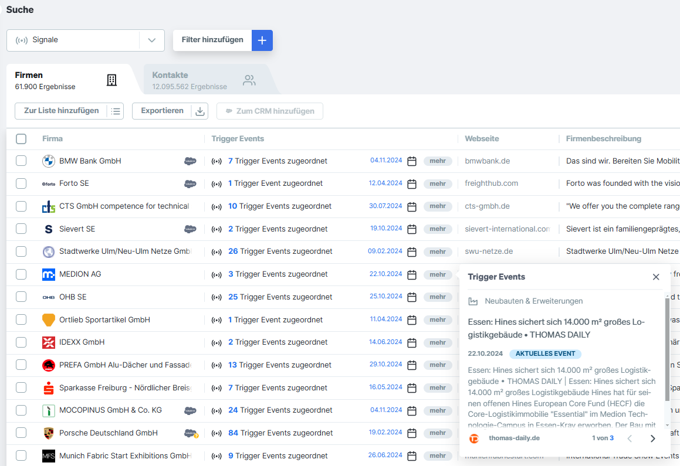
Task: Open the Signale dropdown
Action: point(86,40)
